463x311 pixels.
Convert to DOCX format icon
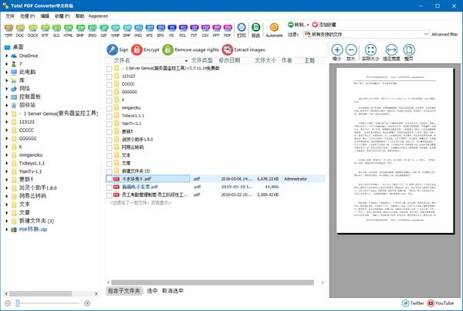pos(32,28)
